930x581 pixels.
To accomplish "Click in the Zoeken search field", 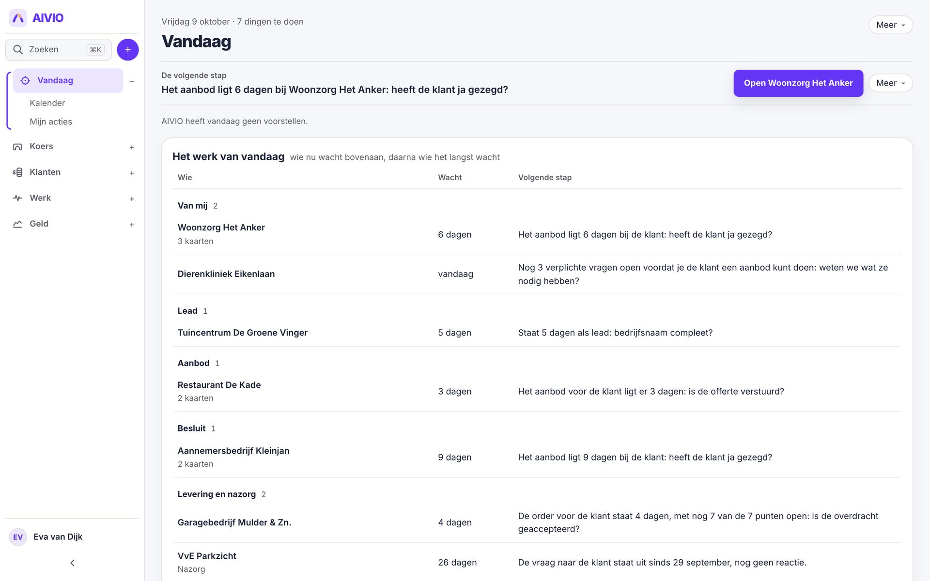I will tap(58, 49).
